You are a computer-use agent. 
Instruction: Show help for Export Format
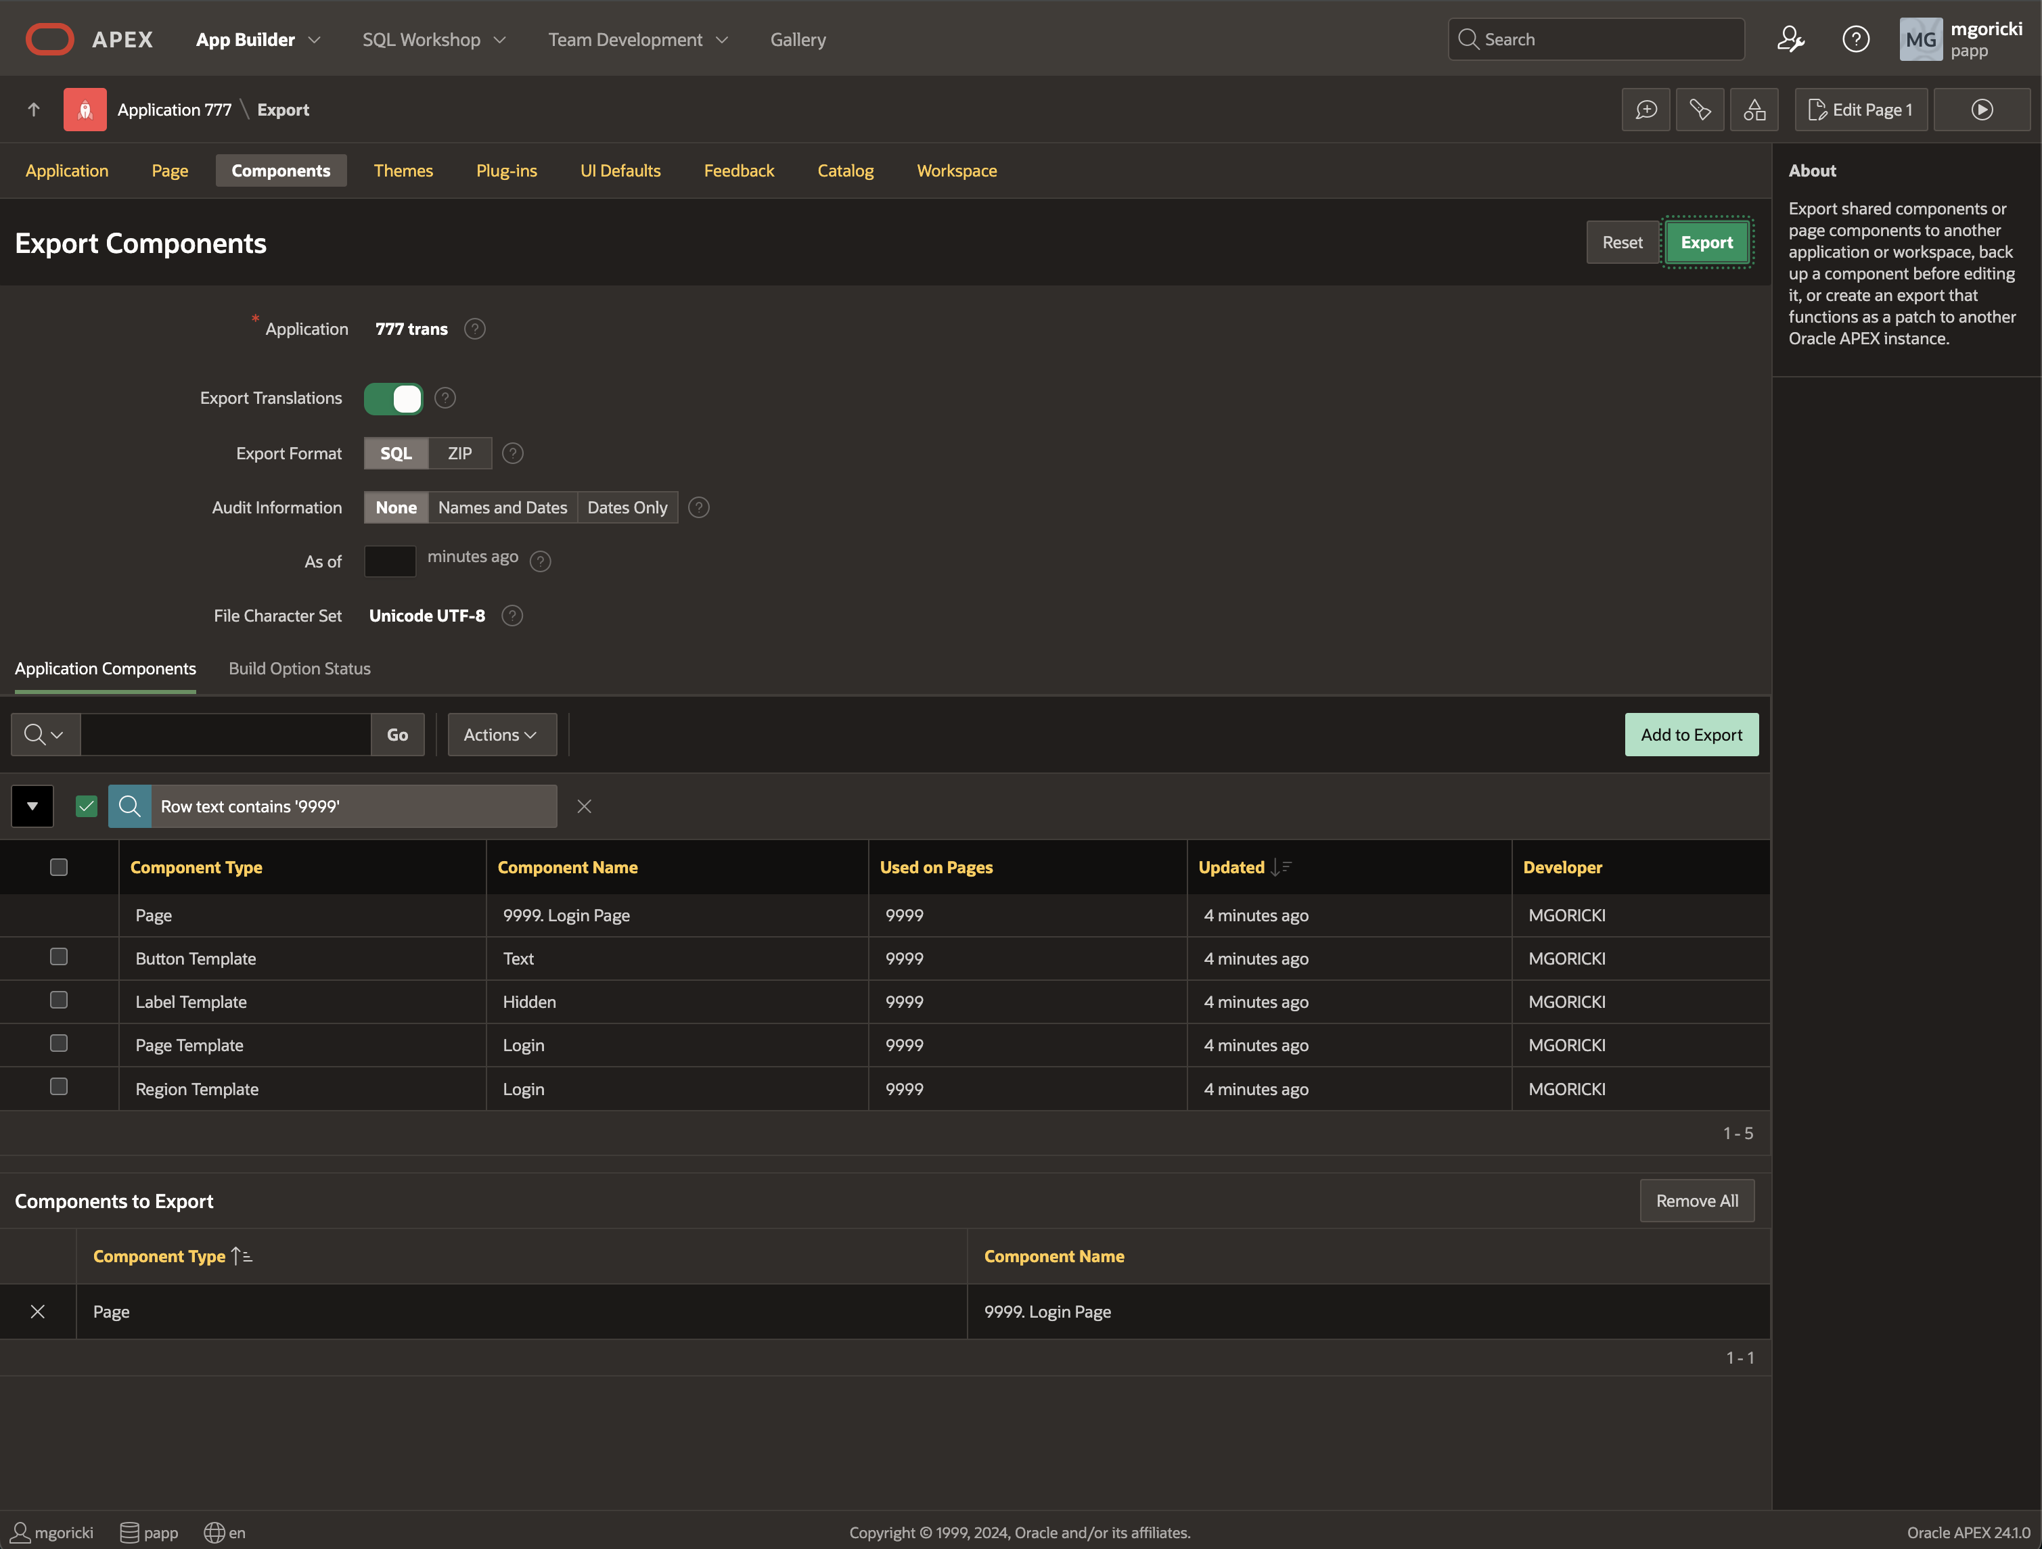[512, 453]
